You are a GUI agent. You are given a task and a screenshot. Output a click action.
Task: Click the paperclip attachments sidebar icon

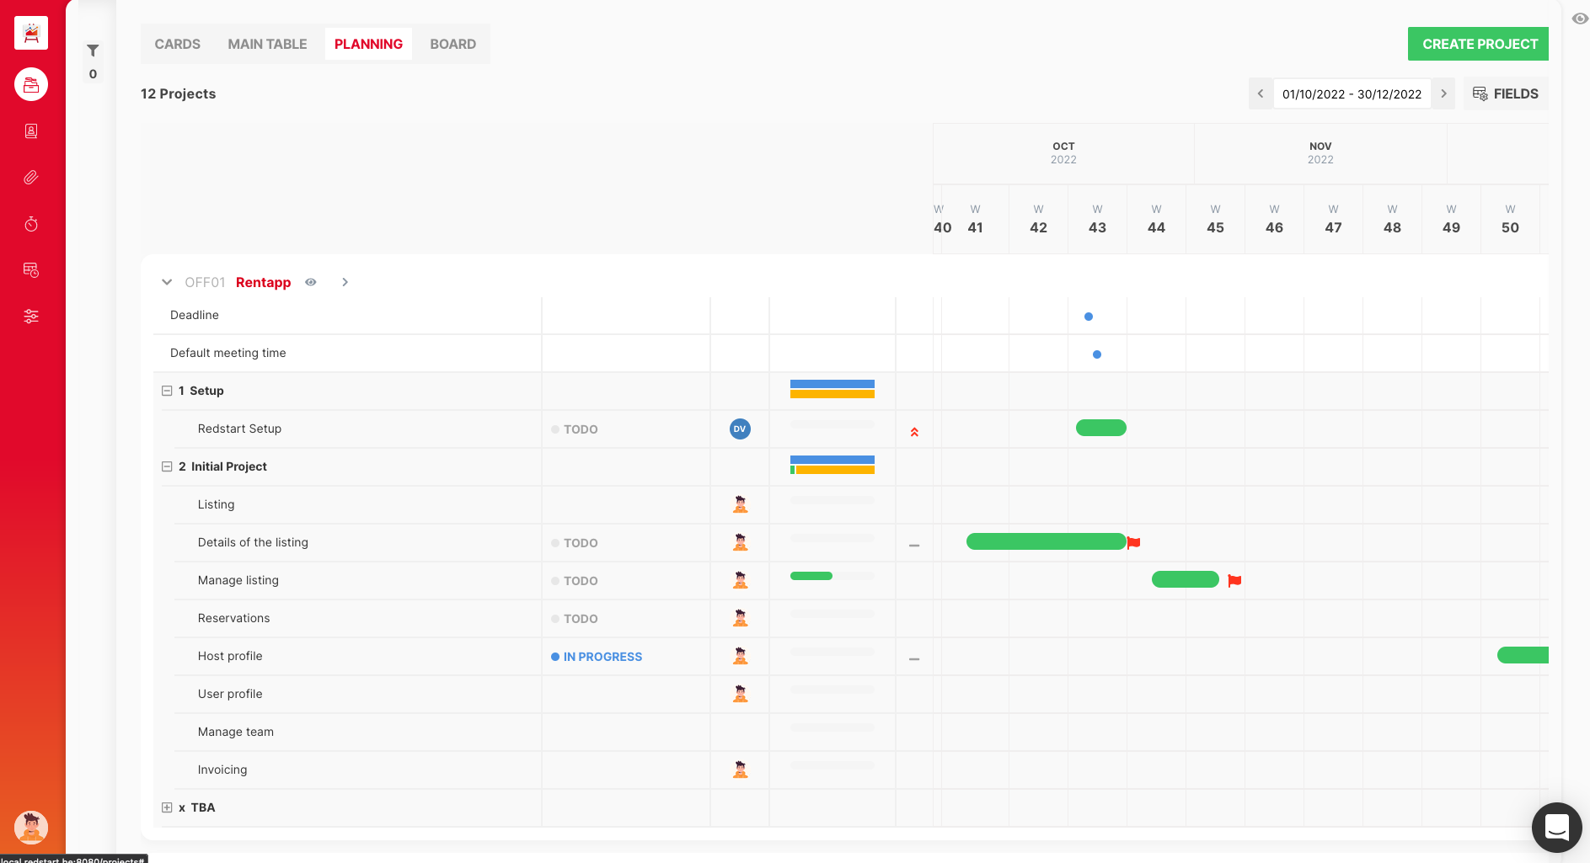click(x=31, y=178)
